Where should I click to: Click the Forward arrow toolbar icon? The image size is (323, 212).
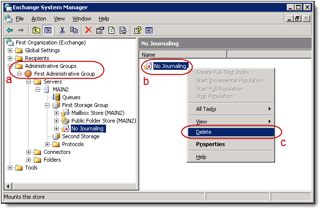21,31
